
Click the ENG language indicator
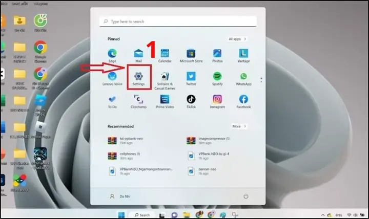[339, 215]
